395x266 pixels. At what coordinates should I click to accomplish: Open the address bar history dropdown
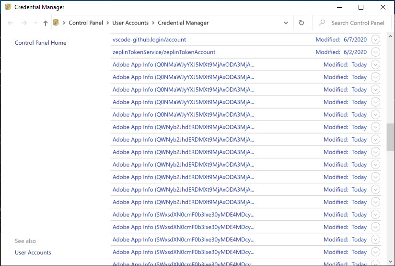pos(286,23)
